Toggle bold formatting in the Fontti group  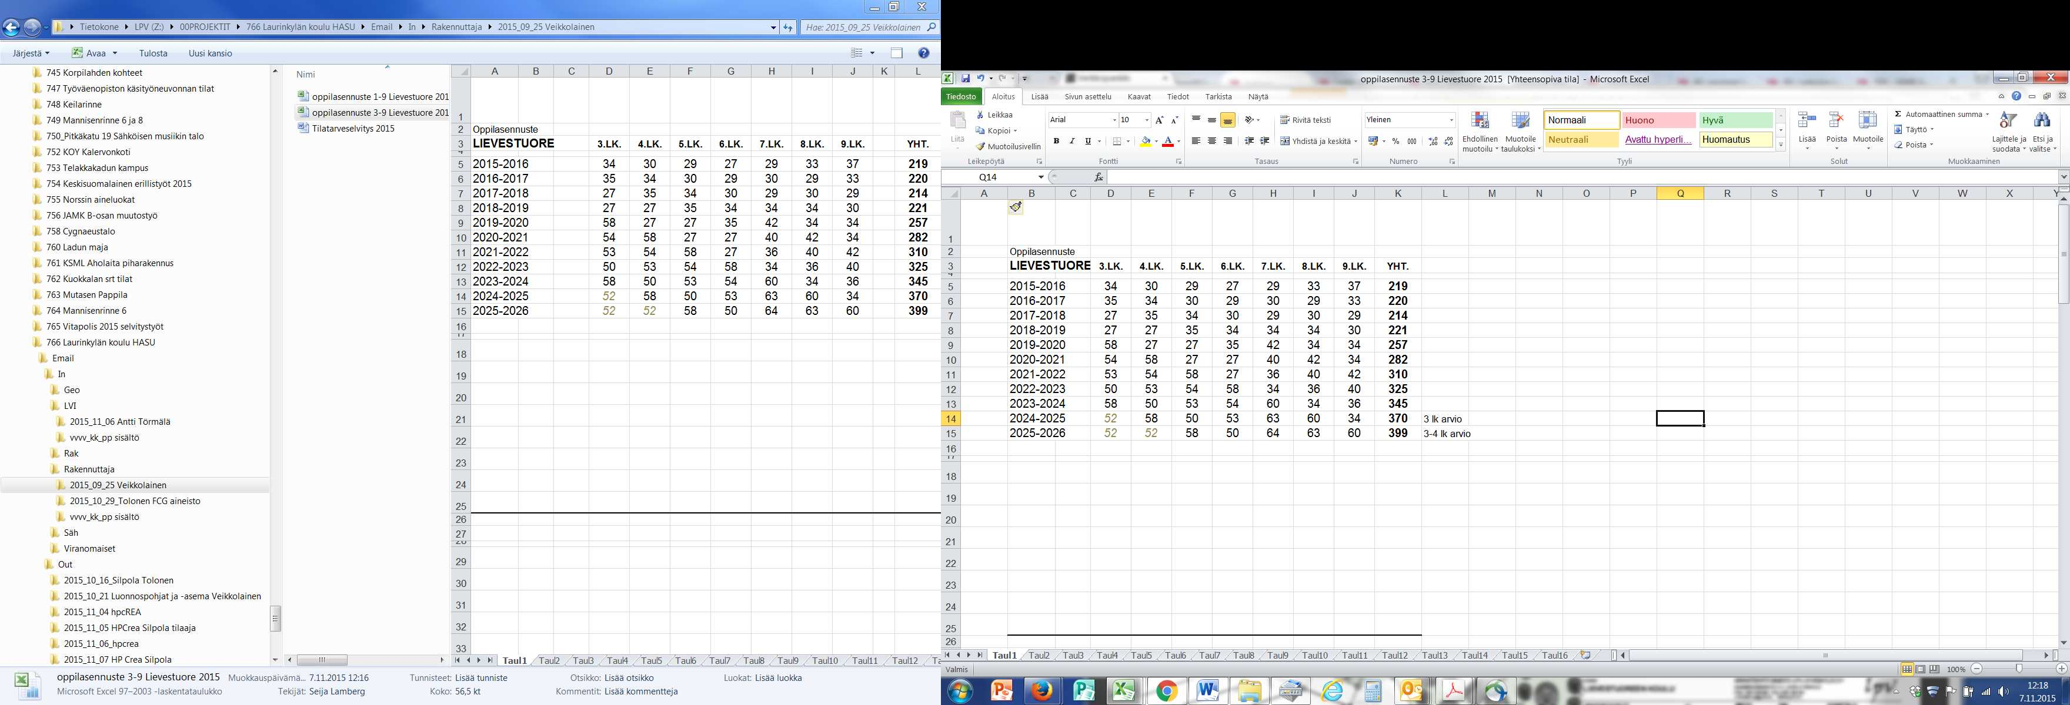point(1056,142)
